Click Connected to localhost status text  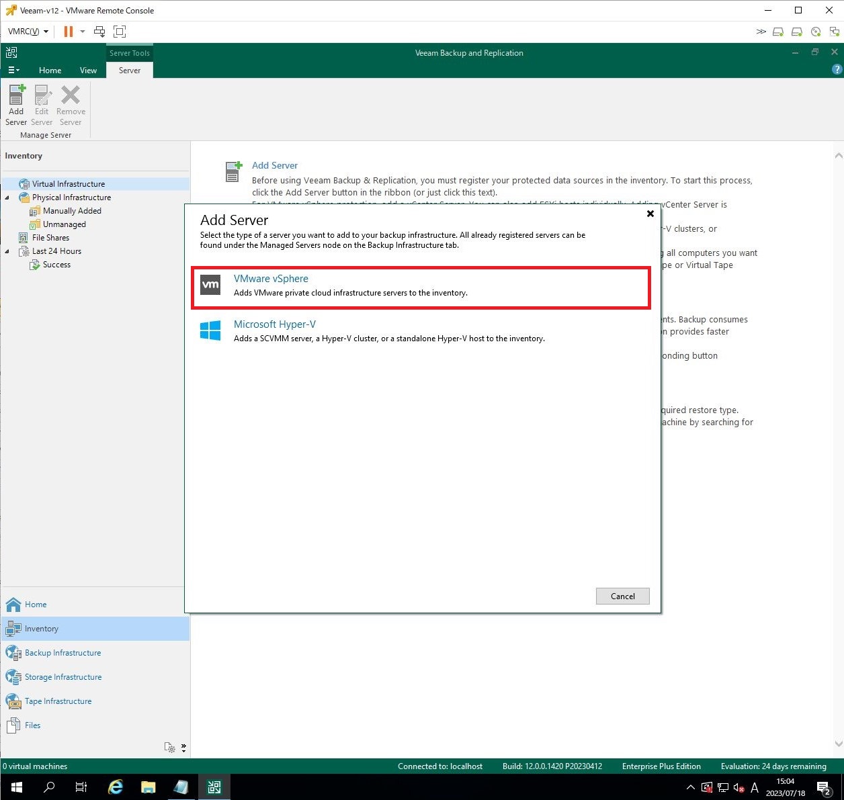click(x=440, y=766)
